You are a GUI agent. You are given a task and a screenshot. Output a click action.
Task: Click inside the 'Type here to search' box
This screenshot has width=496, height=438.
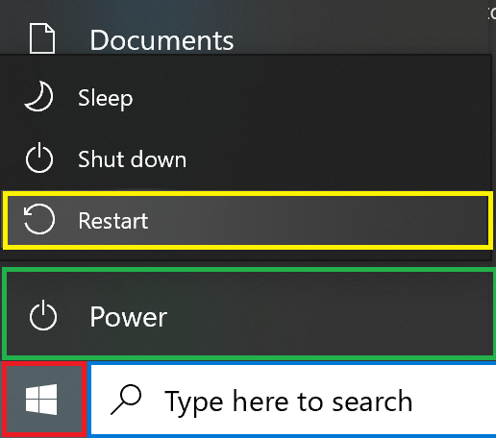pos(293,401)
